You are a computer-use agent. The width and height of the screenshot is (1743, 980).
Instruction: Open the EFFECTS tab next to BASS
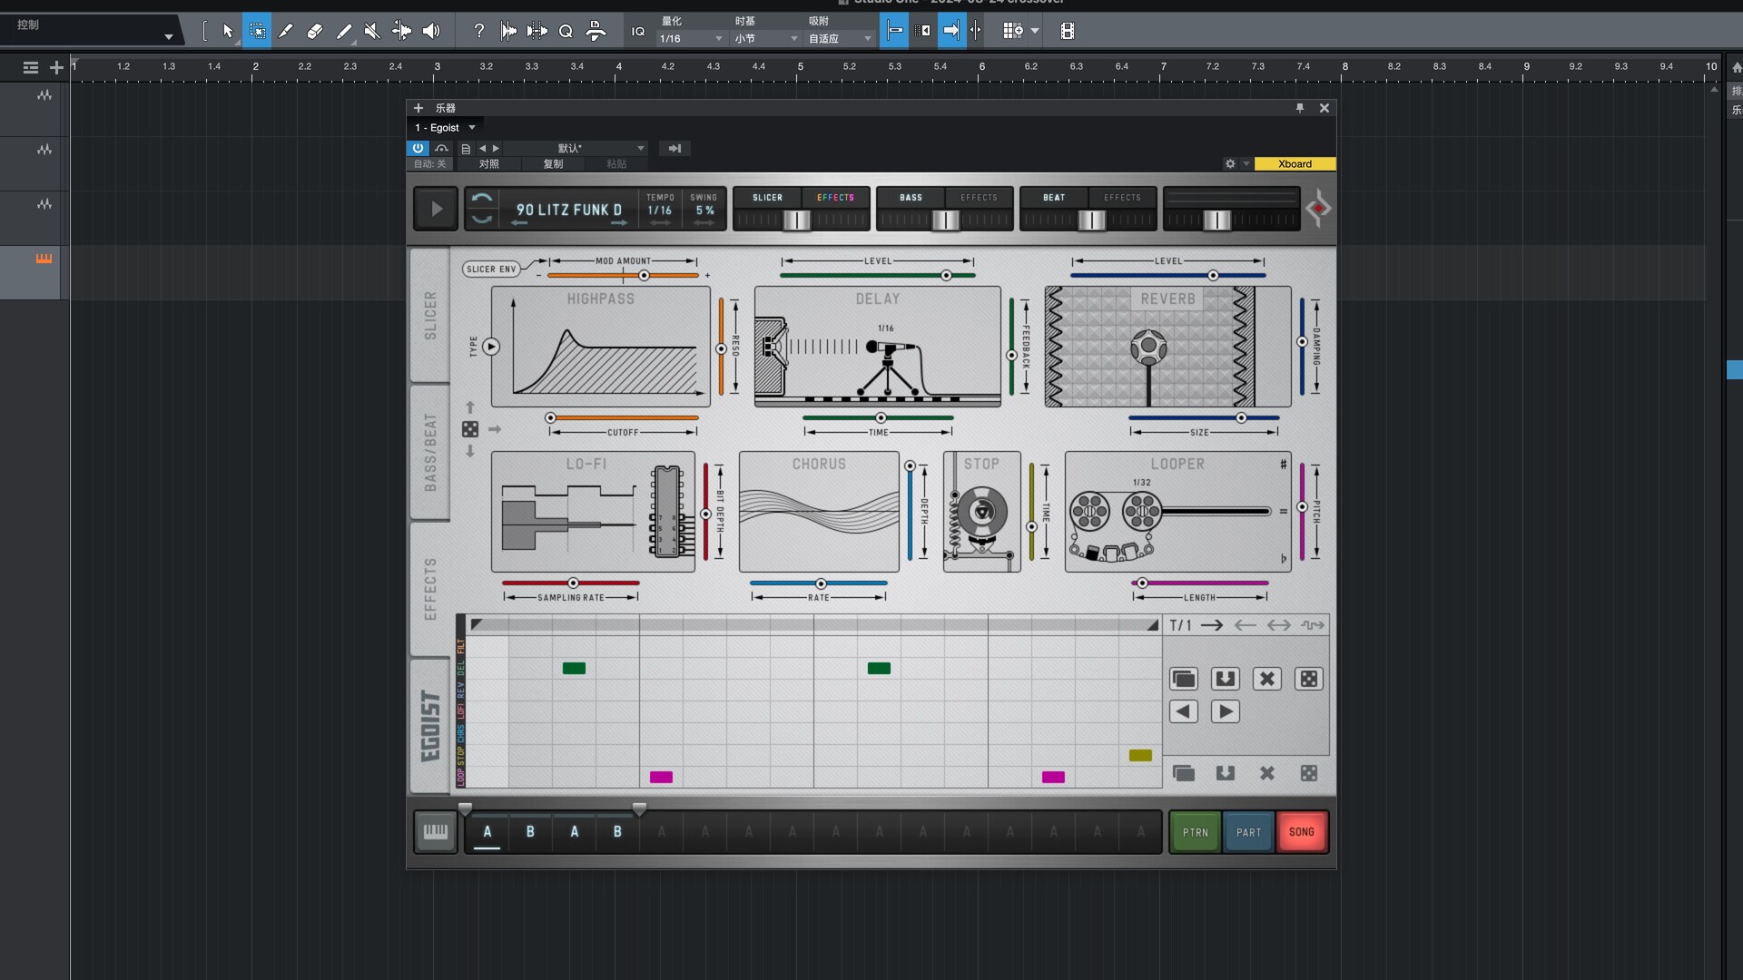[979, 197]
